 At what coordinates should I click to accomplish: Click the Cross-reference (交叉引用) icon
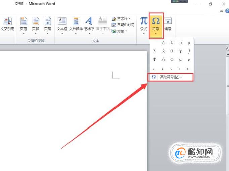[7, 21]
